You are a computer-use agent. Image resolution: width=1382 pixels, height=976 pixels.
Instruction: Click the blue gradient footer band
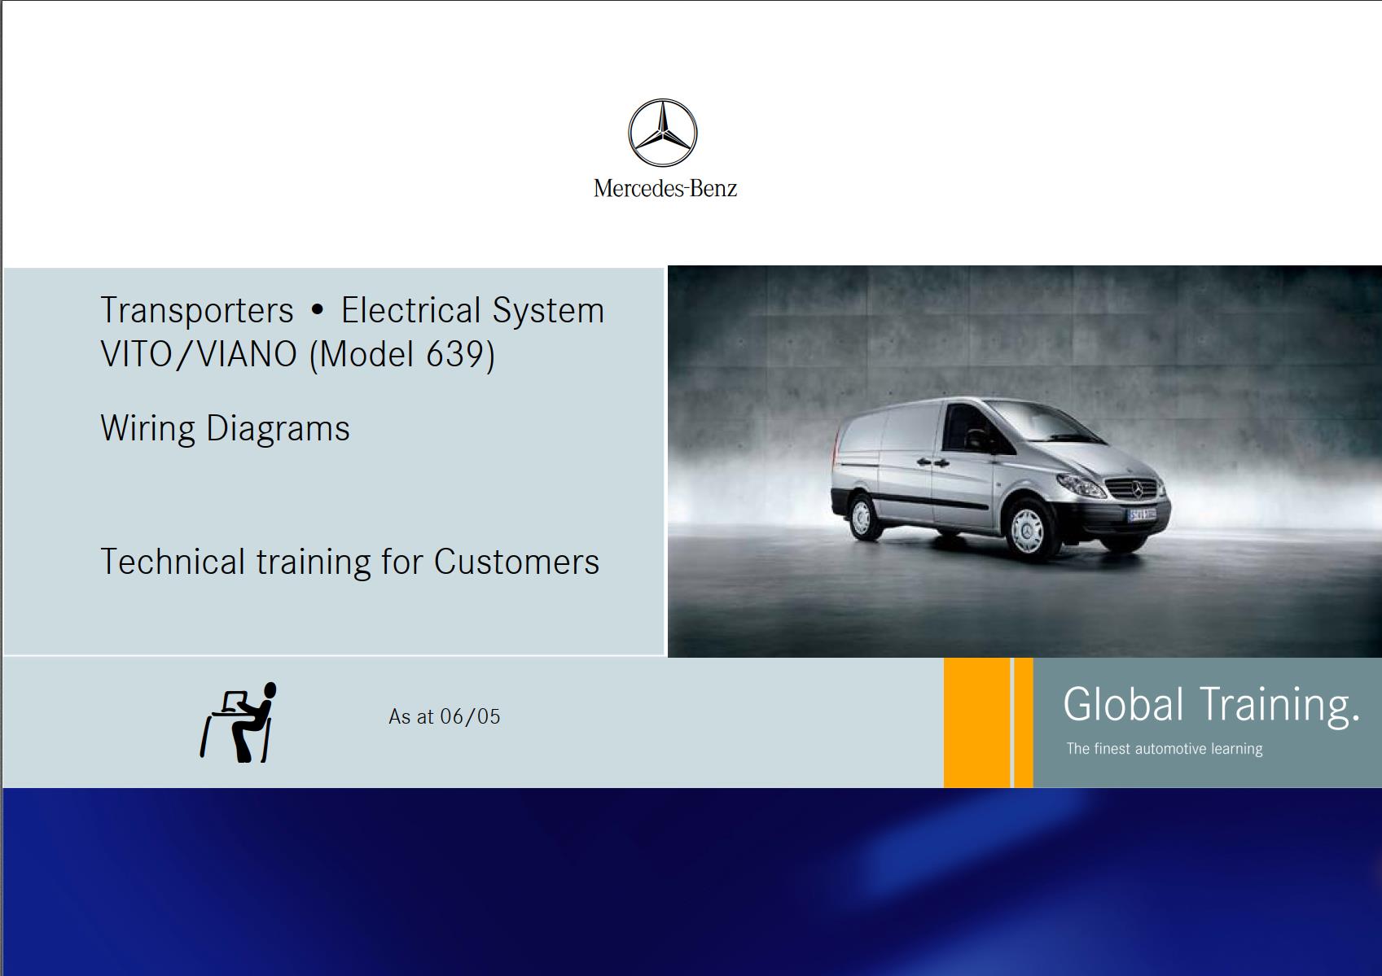pyautogui.click(x=691, y=883)
